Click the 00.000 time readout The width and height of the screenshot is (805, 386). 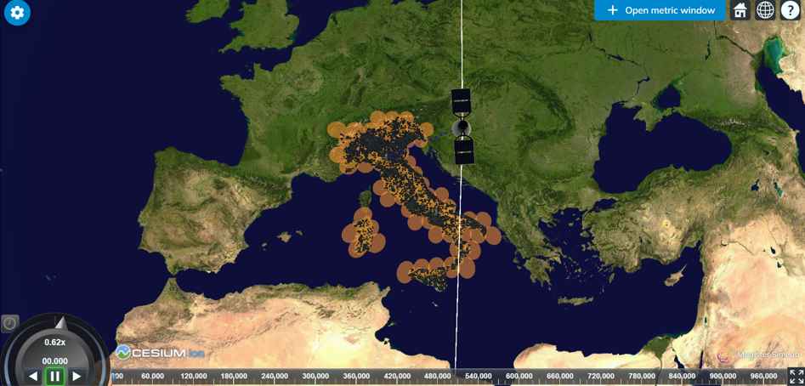(54, 360)
